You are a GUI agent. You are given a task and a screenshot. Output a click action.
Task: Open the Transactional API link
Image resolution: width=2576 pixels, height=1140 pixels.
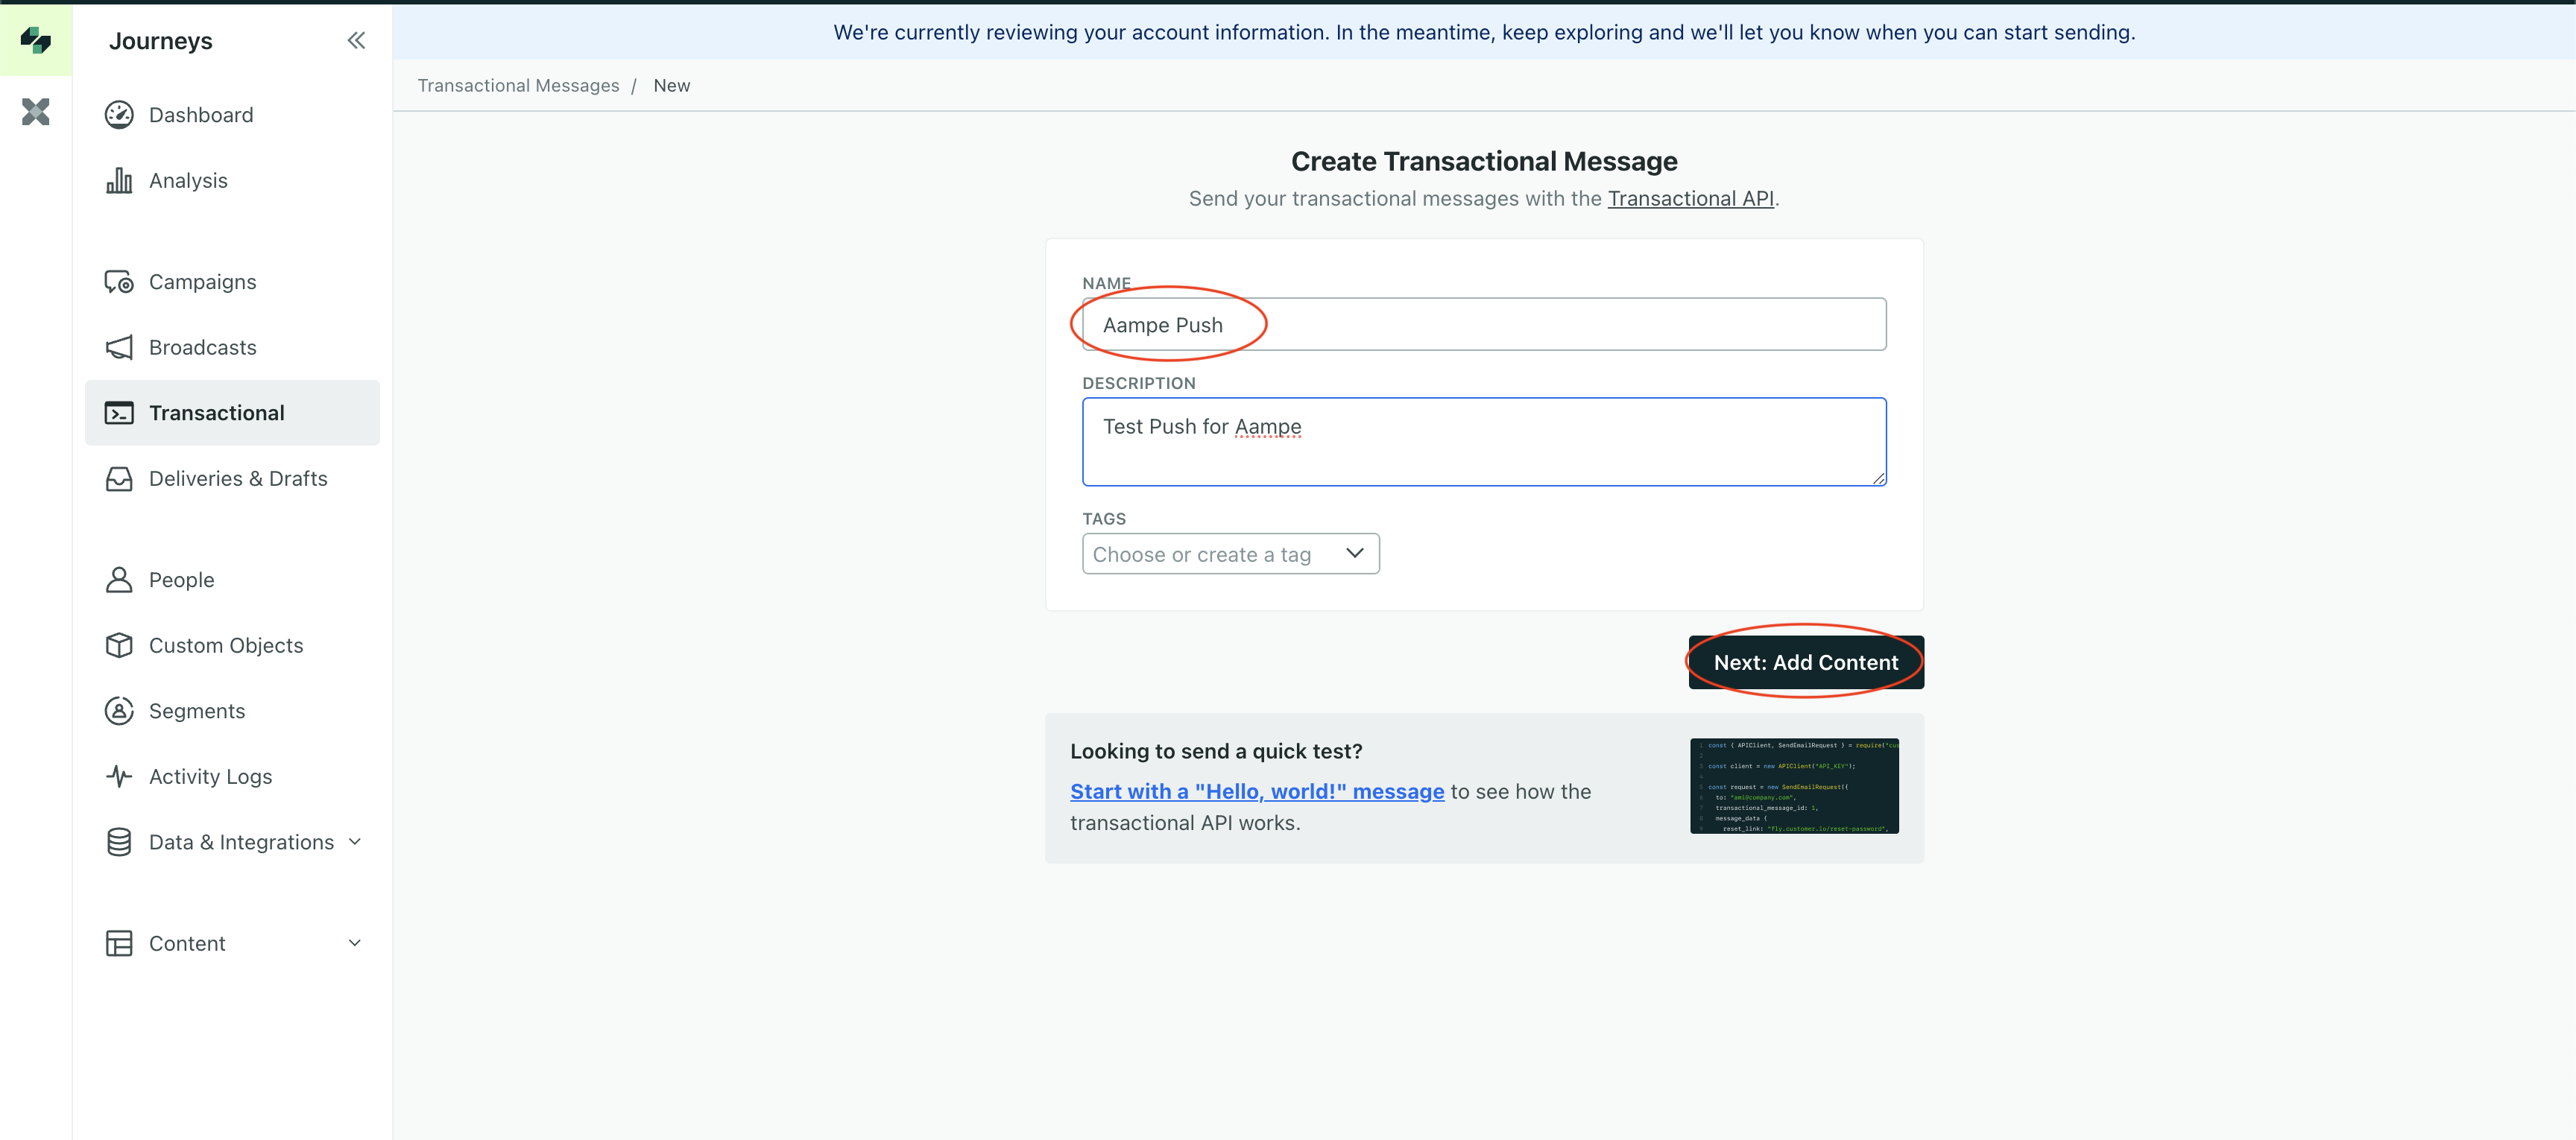[1690, 198]
